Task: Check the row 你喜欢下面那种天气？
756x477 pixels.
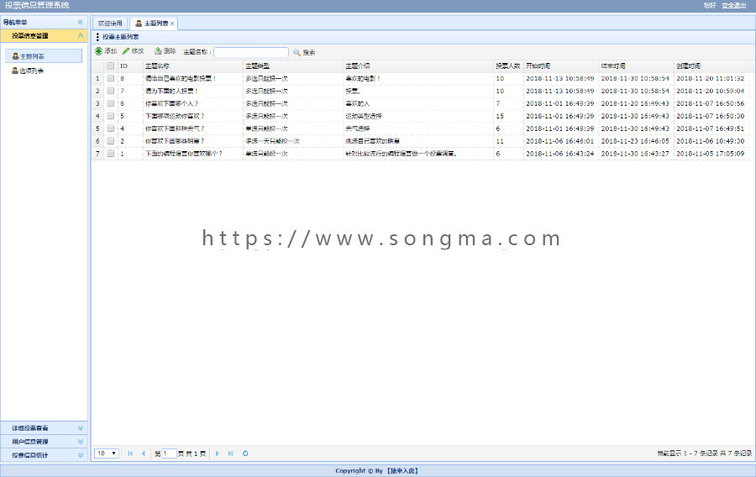Action: [x=110, y=128]
